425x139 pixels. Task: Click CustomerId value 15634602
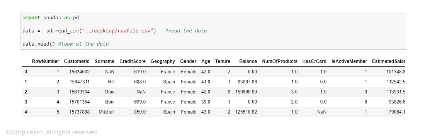click(80, 72)
